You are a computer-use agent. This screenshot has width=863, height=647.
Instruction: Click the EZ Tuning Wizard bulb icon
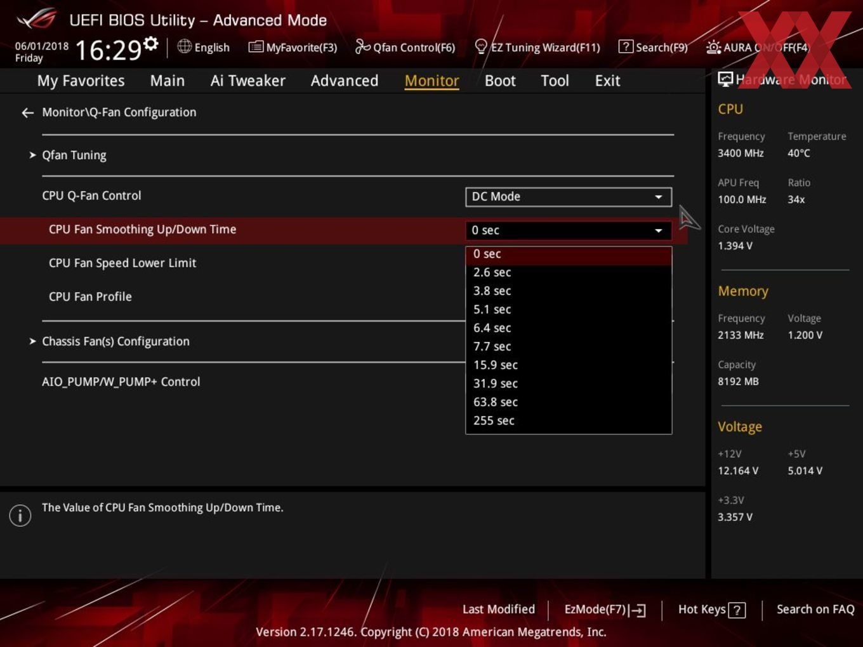(x=481, y=46)
